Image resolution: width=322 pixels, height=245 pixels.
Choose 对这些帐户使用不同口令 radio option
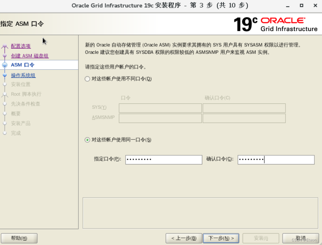(87, 79)
